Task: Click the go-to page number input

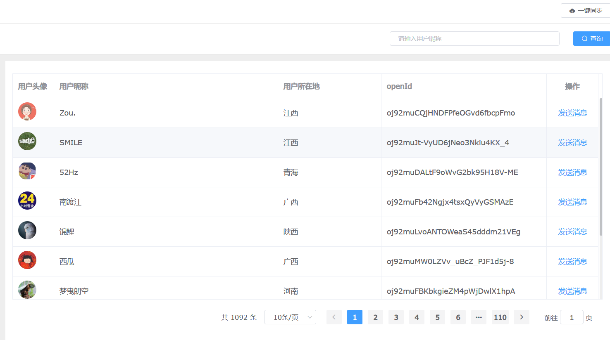Action: click(572, 317)
